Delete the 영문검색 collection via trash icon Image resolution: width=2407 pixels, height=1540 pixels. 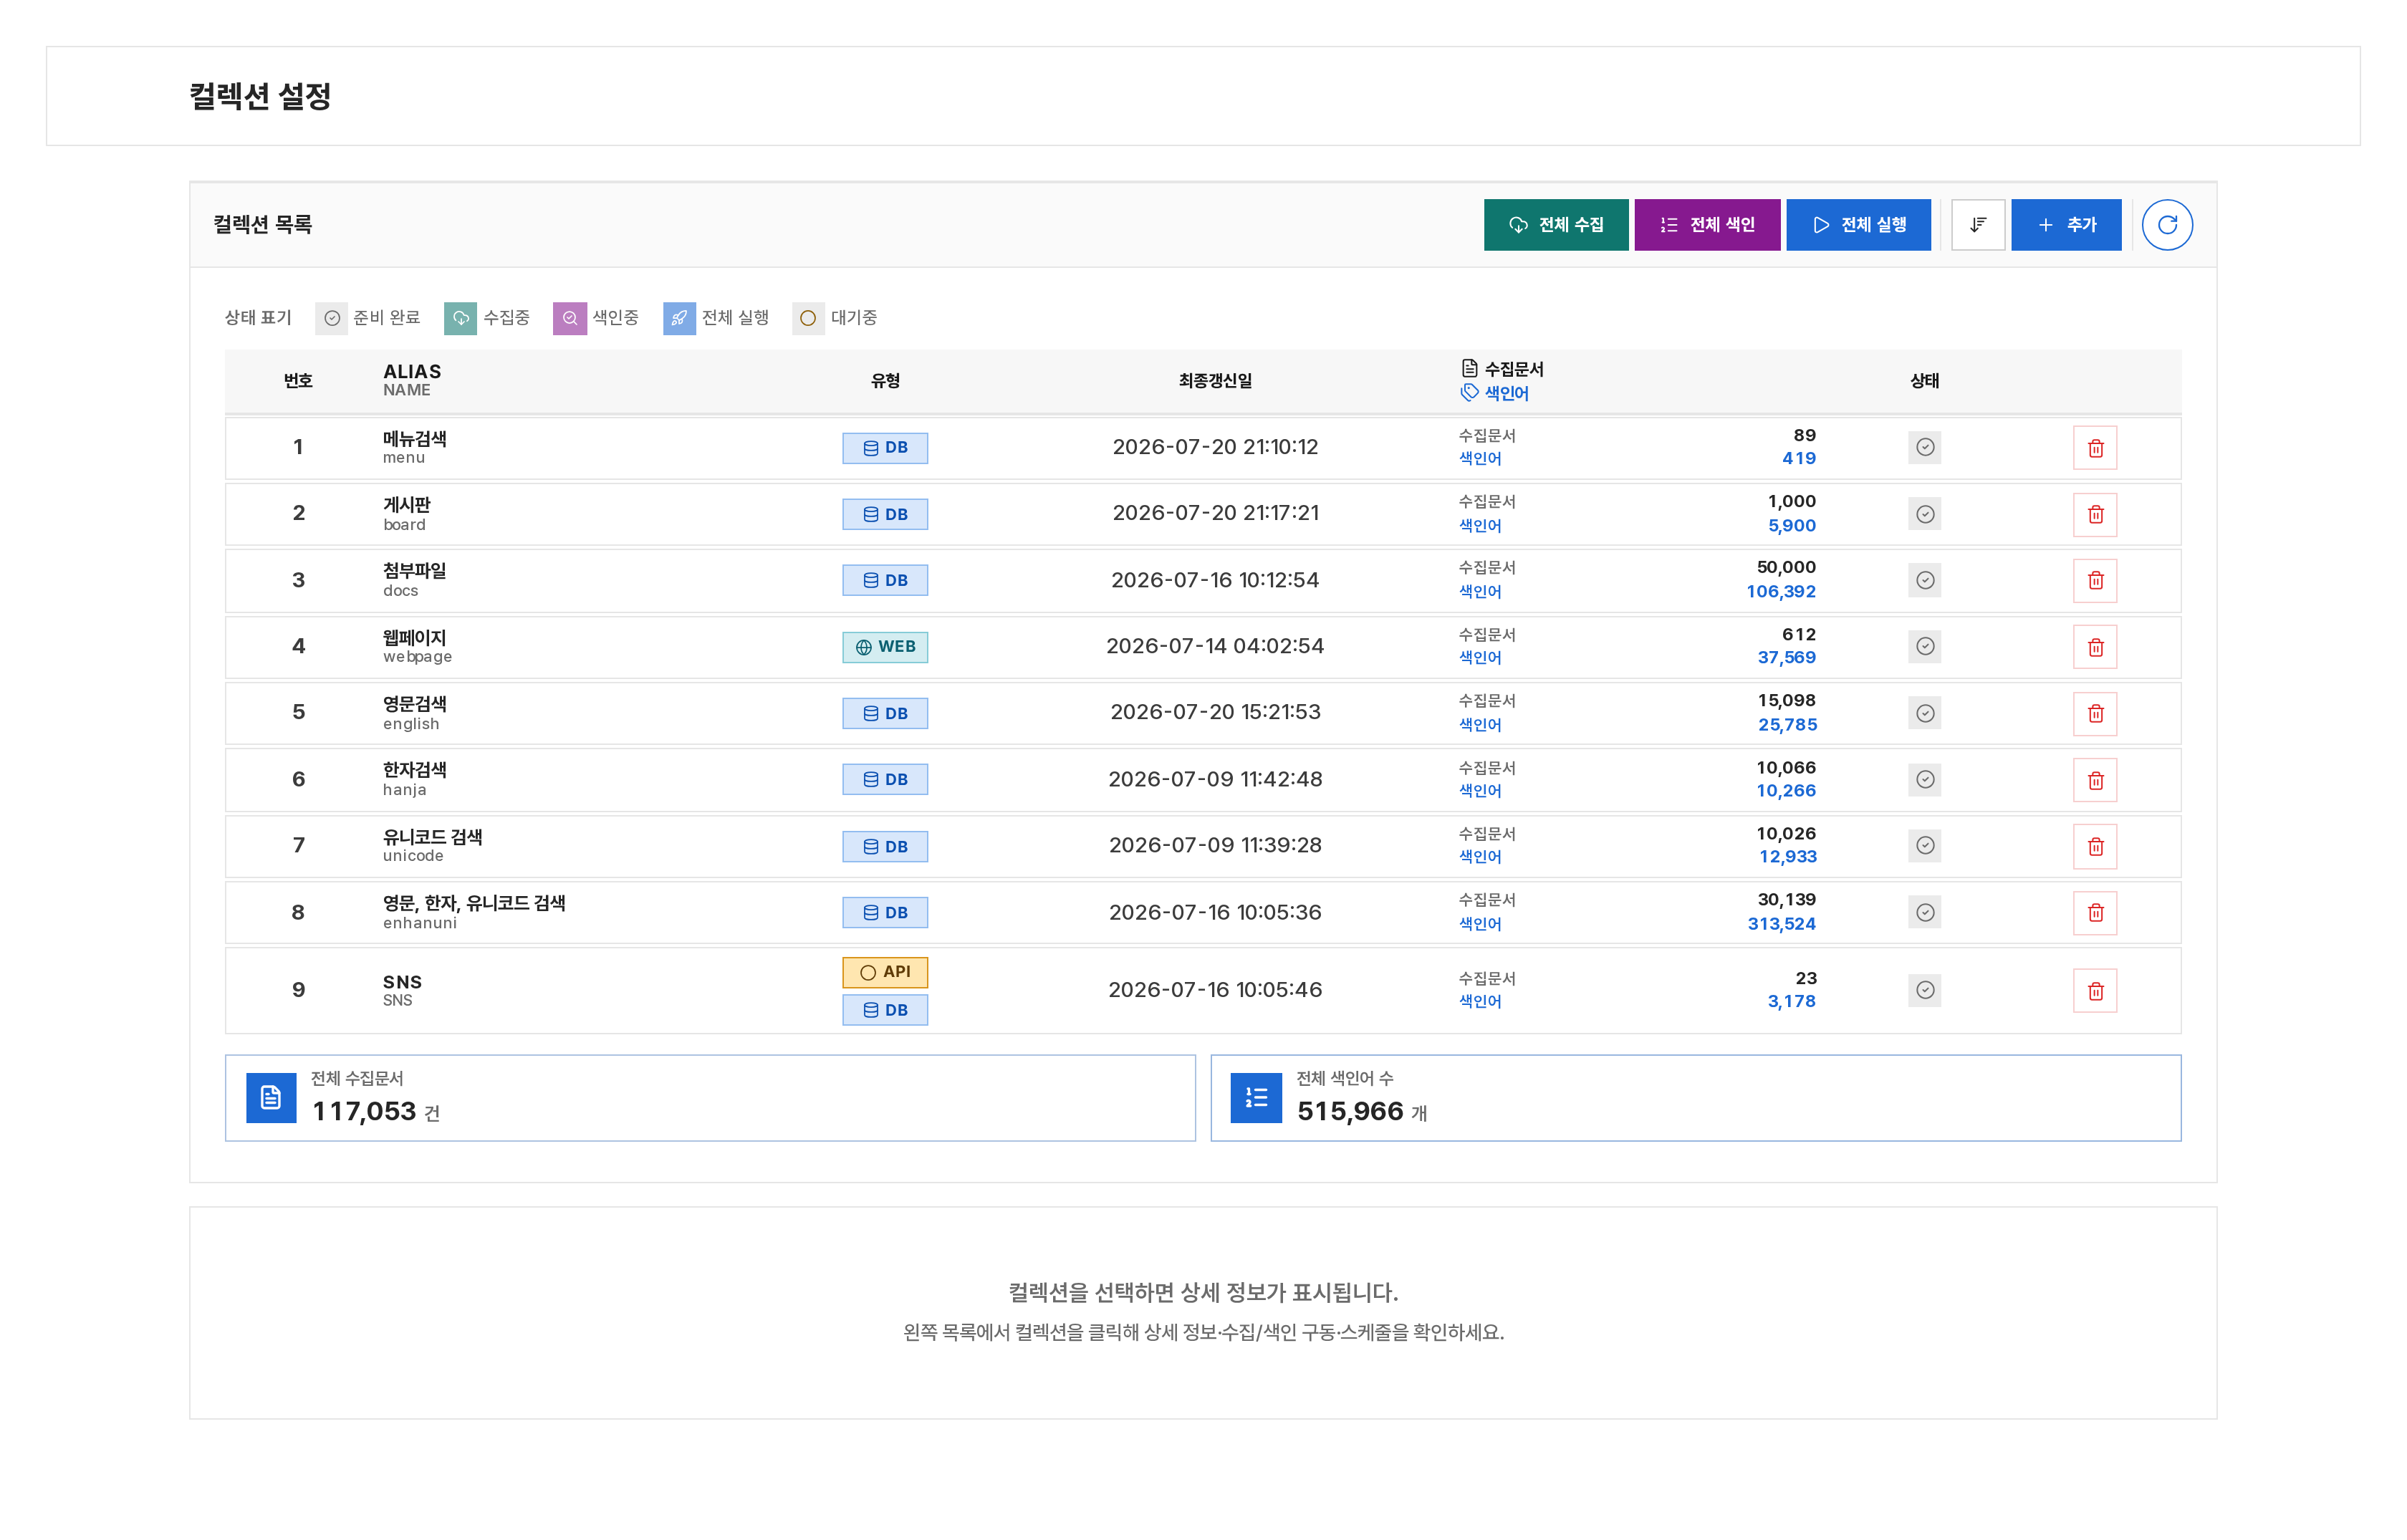click(2095, 713)
